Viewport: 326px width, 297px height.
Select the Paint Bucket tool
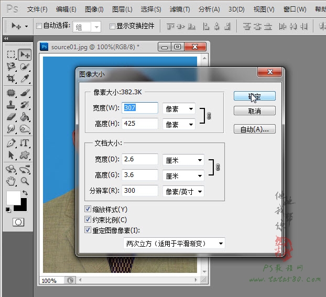coord(25,117)
